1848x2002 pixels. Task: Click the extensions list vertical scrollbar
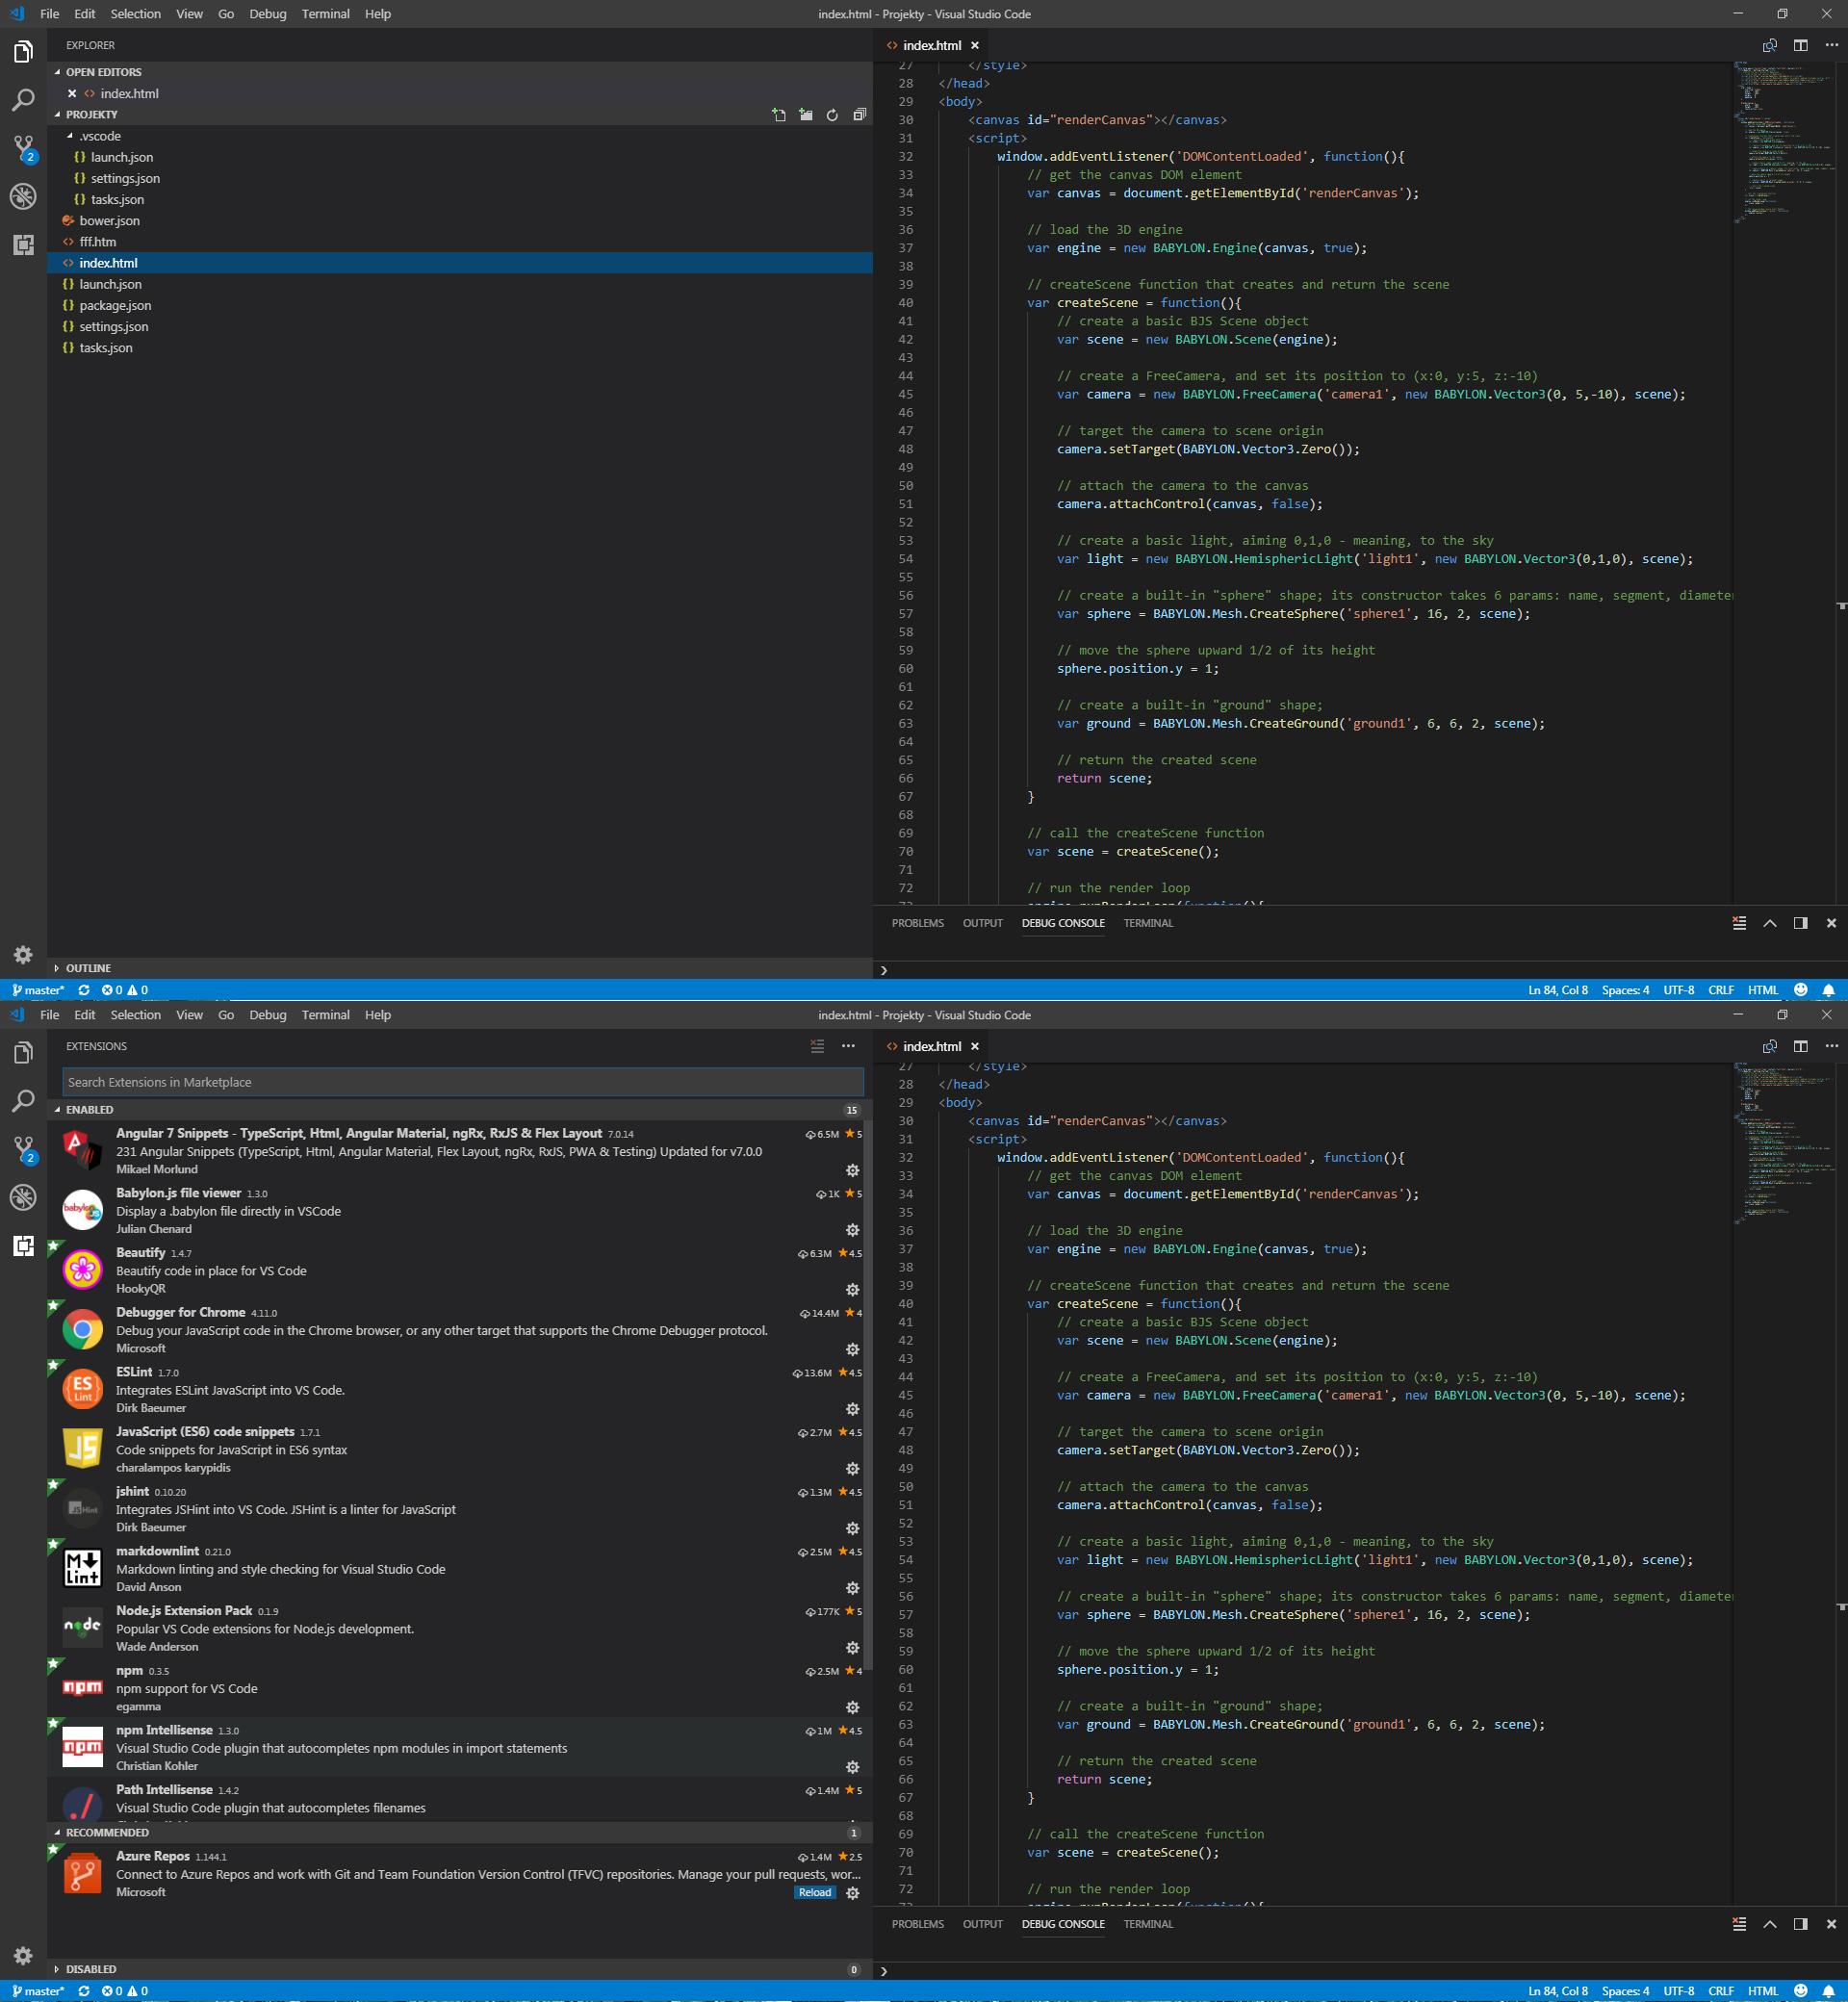[x=867, y=1395]
